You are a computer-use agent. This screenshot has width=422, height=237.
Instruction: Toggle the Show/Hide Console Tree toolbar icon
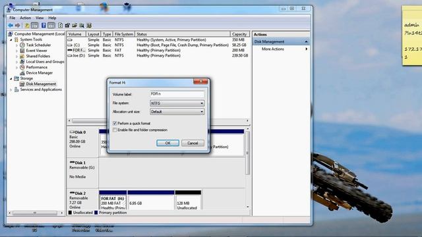(34, 26)
